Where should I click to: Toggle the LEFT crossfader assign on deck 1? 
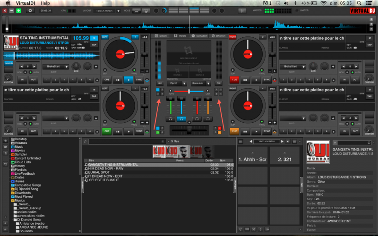(x=105, y=37)
